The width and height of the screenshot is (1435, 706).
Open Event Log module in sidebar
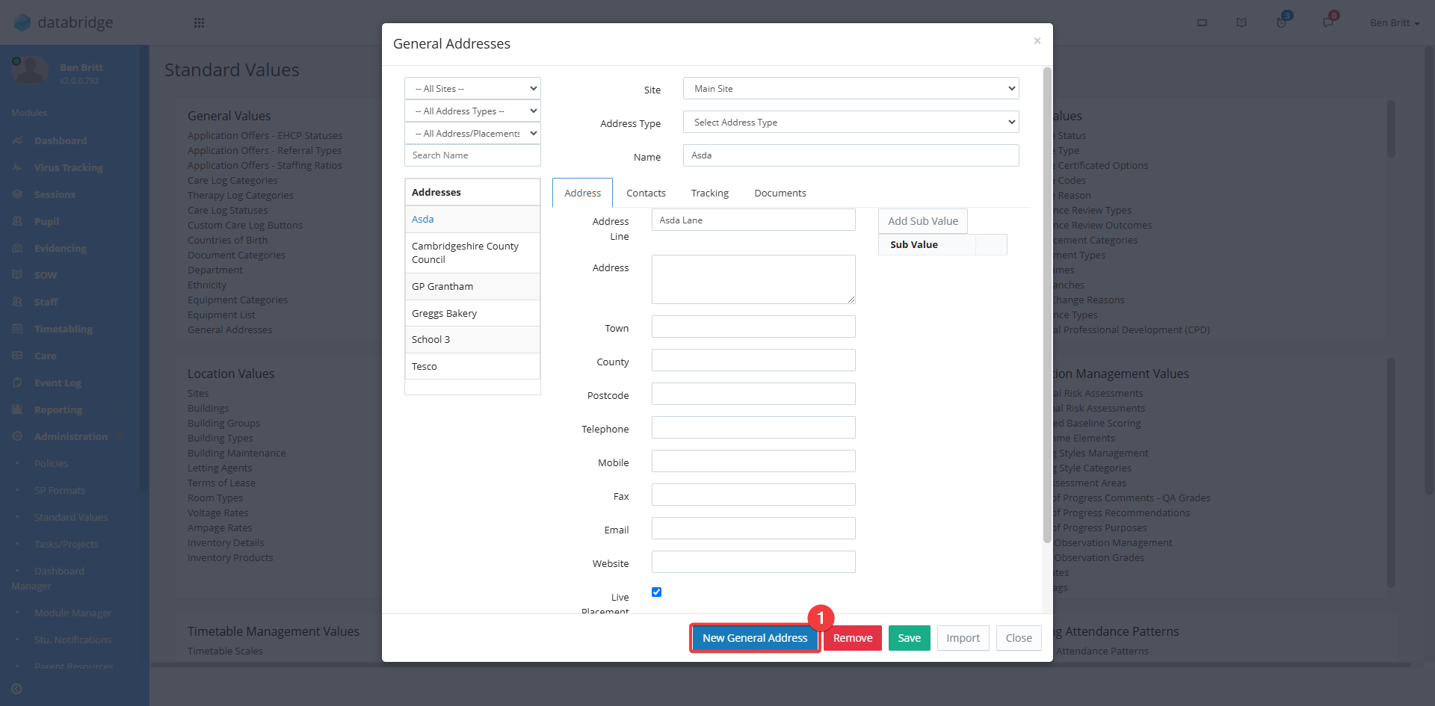[x=58, y=383]
